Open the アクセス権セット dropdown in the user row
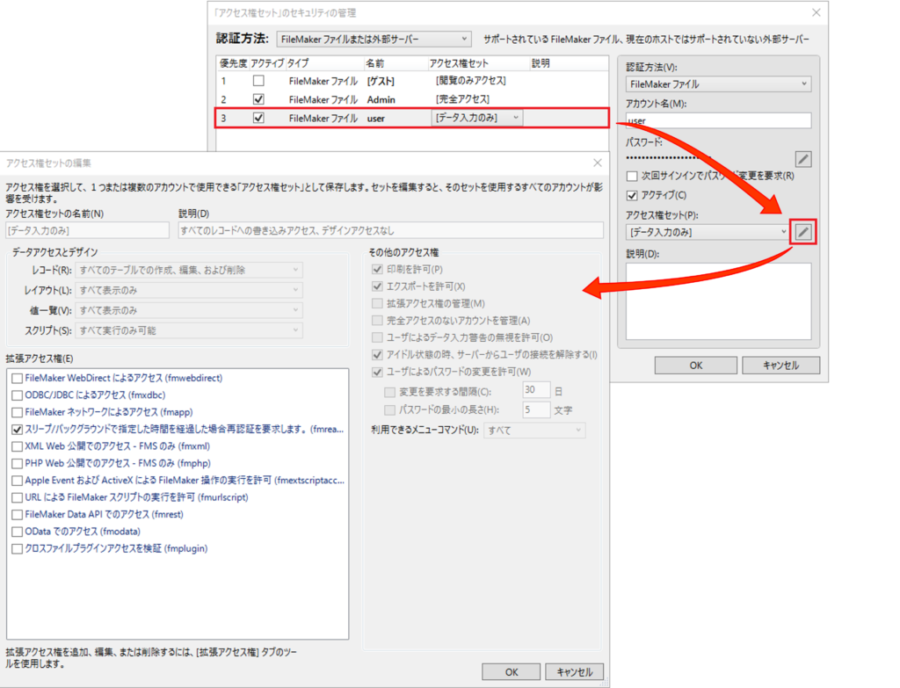900x688 pixels. pos(477,118)
